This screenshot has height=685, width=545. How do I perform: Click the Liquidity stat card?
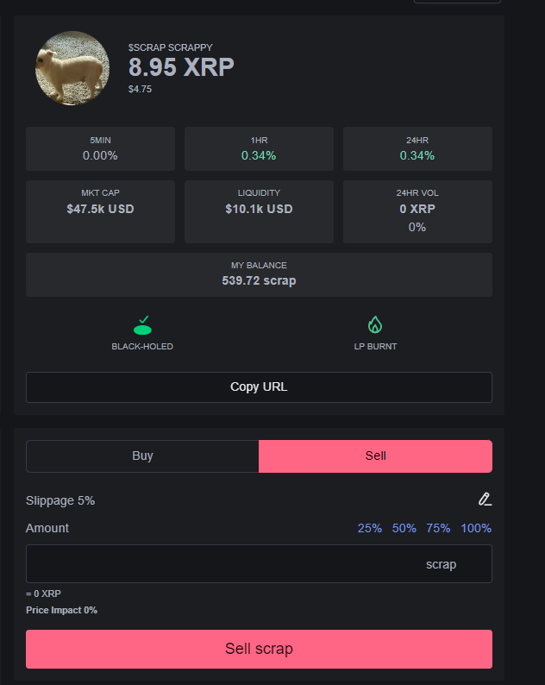point(259,211)
